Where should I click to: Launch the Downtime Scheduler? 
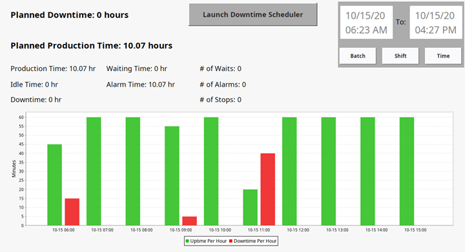[253, 15]
